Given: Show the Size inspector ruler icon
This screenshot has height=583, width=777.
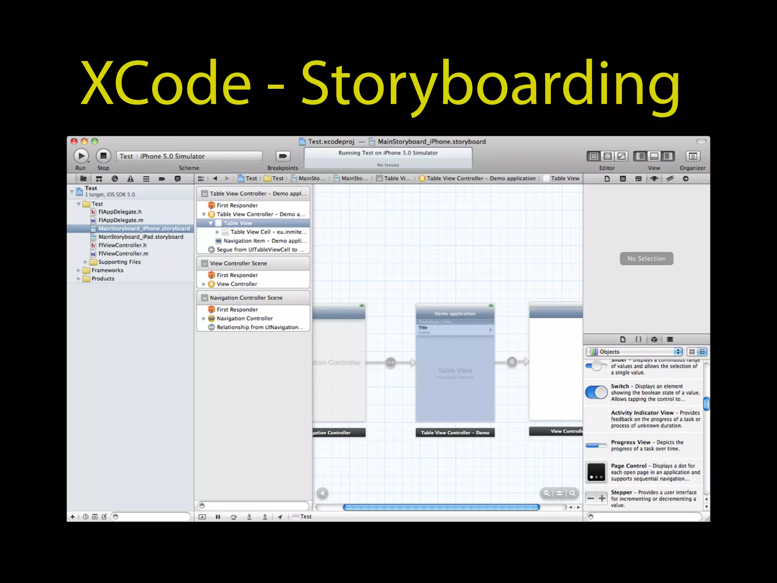Looking at the screenshot, I should pos(670,179).
